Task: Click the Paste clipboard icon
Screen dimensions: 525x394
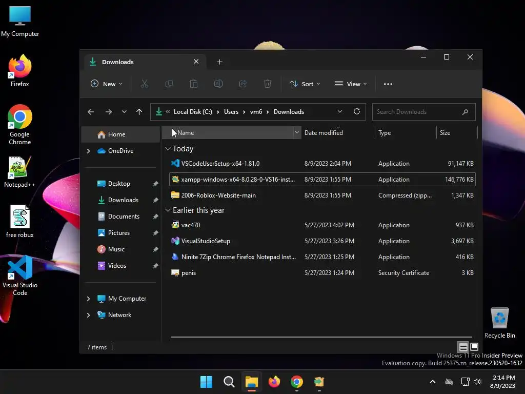Action: [193, 84]
